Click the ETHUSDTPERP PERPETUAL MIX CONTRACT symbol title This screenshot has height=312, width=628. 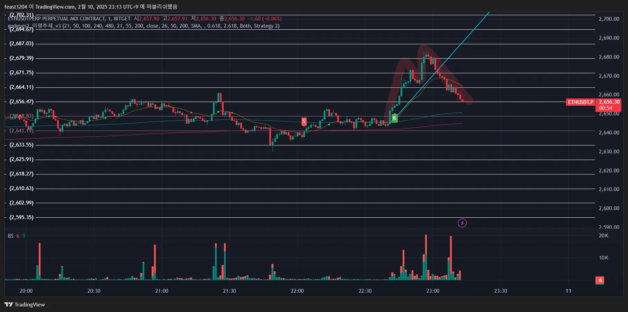[69, 19]
